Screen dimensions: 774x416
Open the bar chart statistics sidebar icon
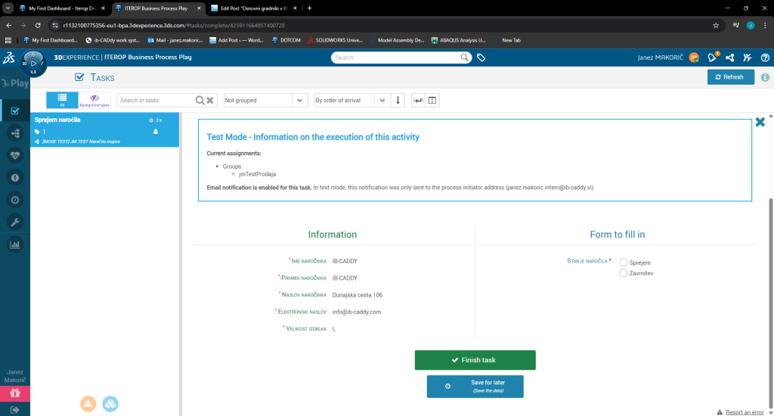tap(15, 244)
